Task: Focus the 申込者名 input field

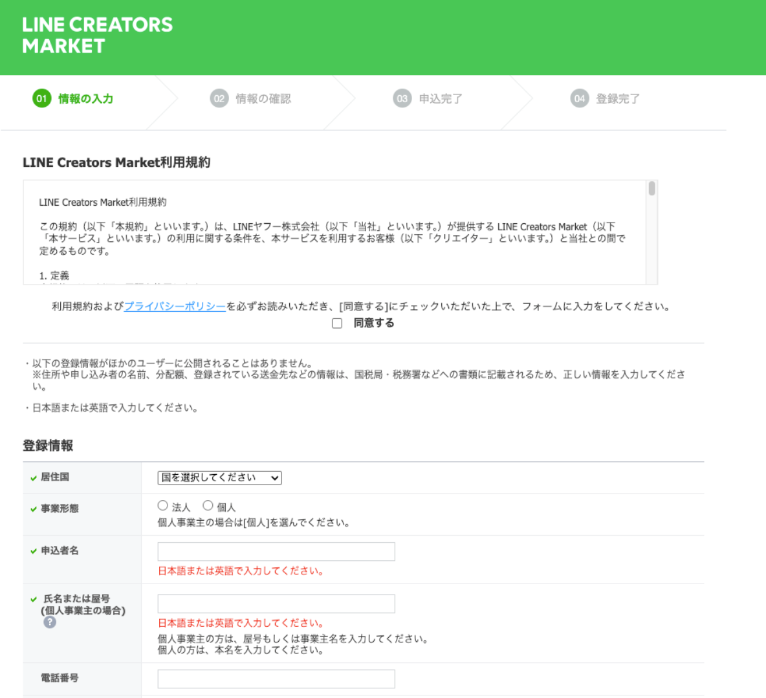Action: pyautogui.click(x=276, y=551)
